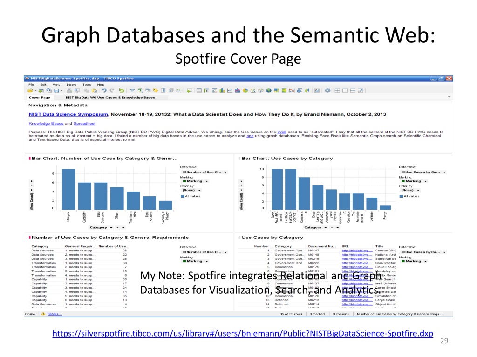Screen dimensions: 477x357
Task: Click the Save disk icon in toolbar
Action: tap(56, 91)
